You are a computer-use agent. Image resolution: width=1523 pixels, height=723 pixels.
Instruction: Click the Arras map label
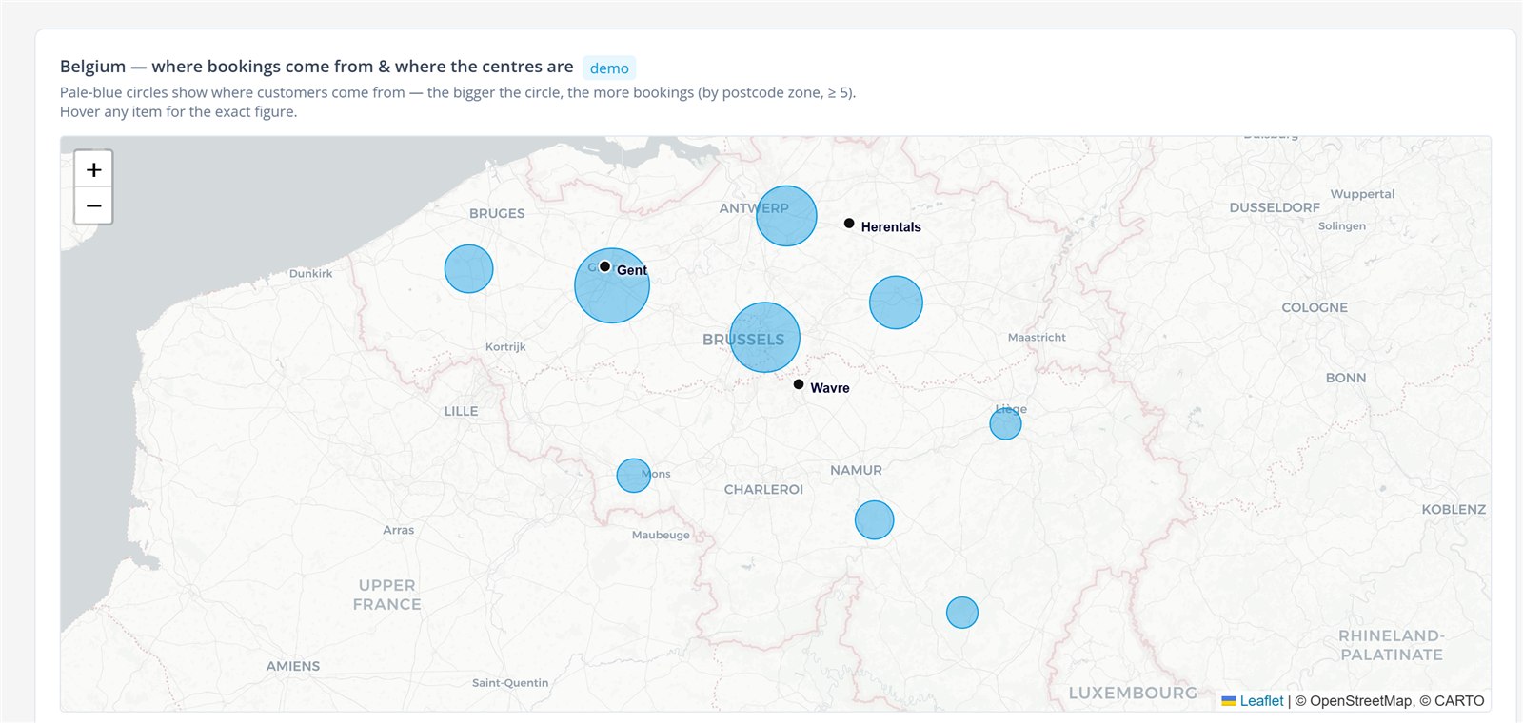coord(399,531)
